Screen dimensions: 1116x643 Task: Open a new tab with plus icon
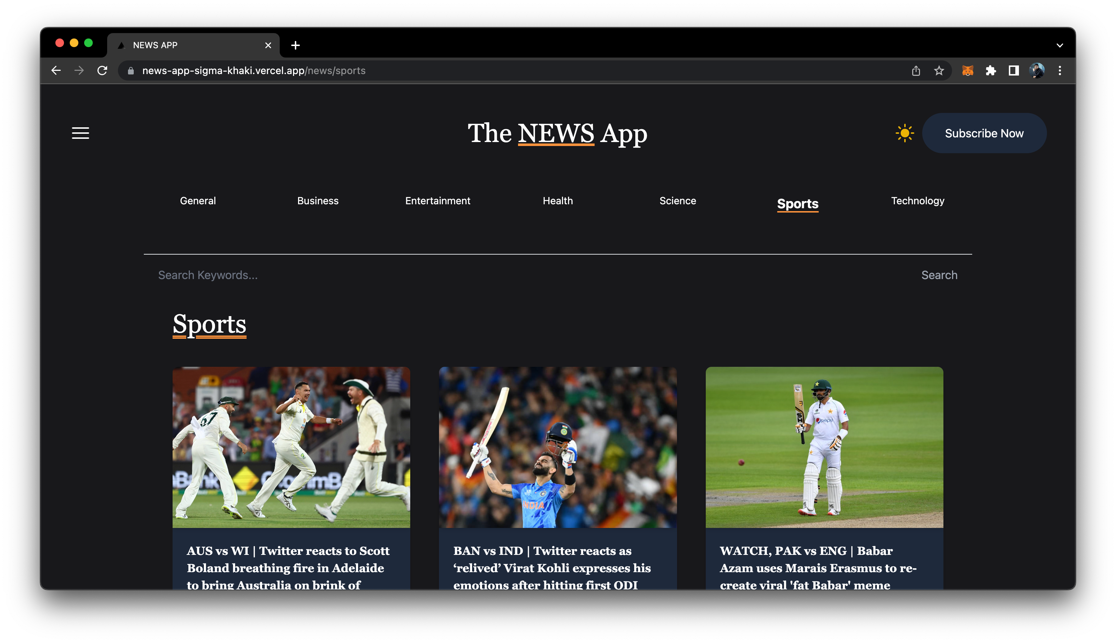[295, 45]
